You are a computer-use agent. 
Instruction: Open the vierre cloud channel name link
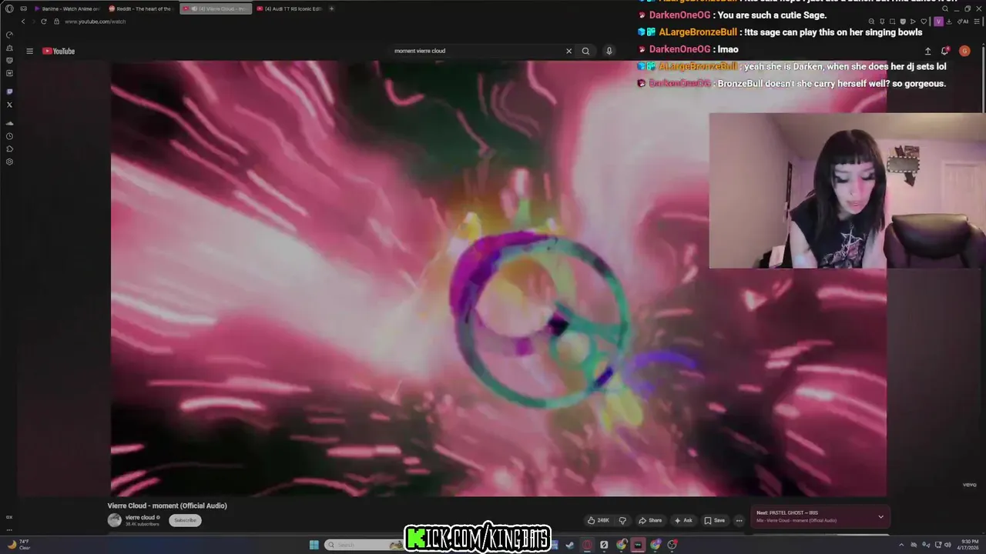[x=140, y=517]
